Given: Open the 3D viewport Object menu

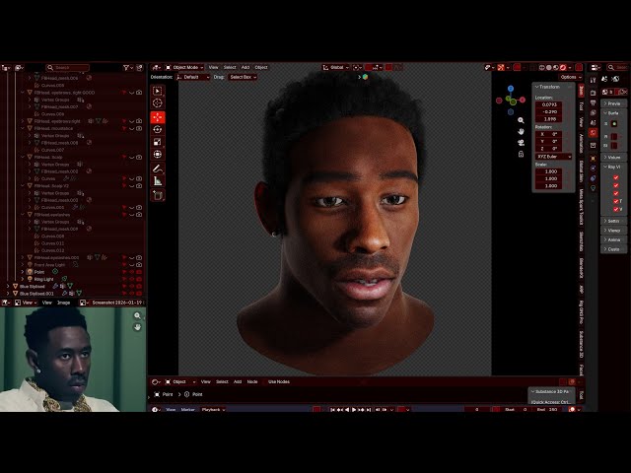Looking at the screenshot, I should 260,68.
